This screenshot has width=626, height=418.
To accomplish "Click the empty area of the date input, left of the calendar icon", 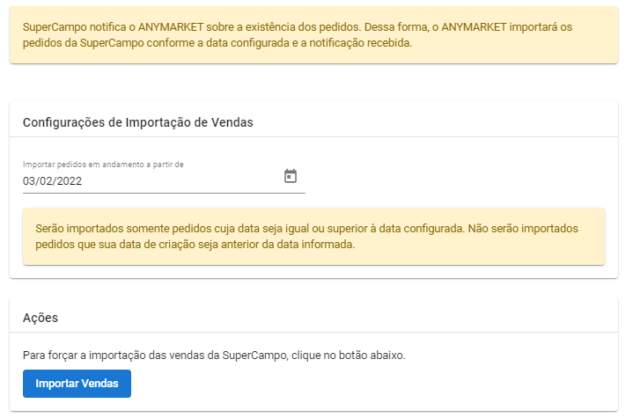I will pyautogui.click(x=181, y=181).
